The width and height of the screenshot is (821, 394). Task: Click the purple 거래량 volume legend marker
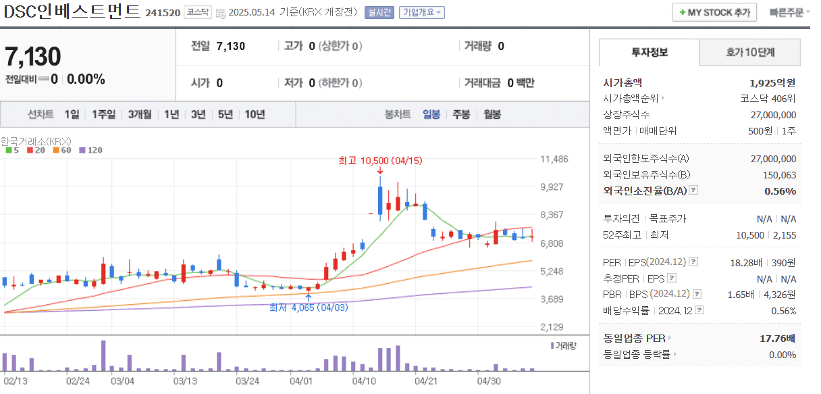click(552, 345)
